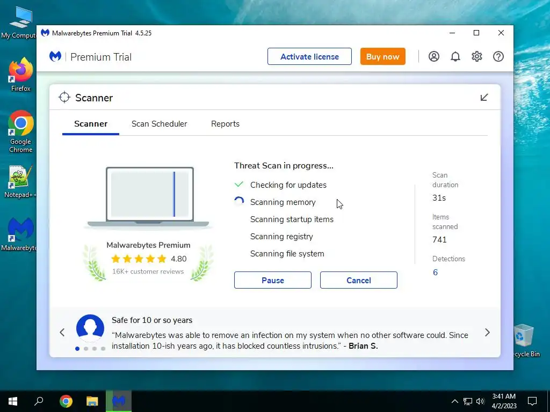Click the title bar Malwarebytes icon

[45, 33]
